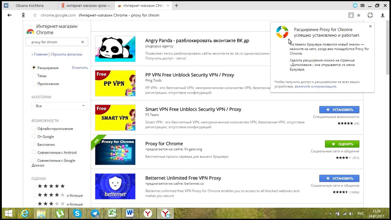
Task: Open Windows Start menu
Action: [8, 213]
